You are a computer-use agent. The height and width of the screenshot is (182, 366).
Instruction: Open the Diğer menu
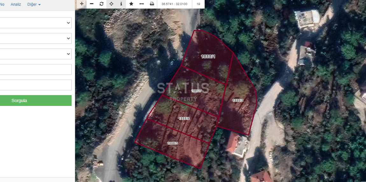34,5
